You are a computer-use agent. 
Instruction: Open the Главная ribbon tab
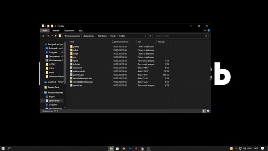pos(55,31)
